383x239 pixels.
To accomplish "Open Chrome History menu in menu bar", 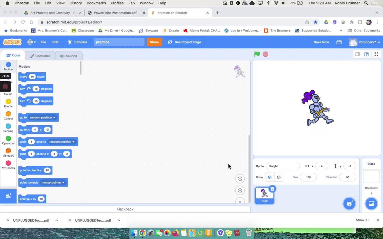I will tap(75, 3).
